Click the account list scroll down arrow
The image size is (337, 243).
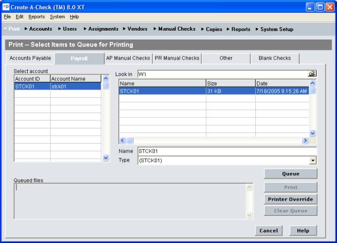point(105,158)
